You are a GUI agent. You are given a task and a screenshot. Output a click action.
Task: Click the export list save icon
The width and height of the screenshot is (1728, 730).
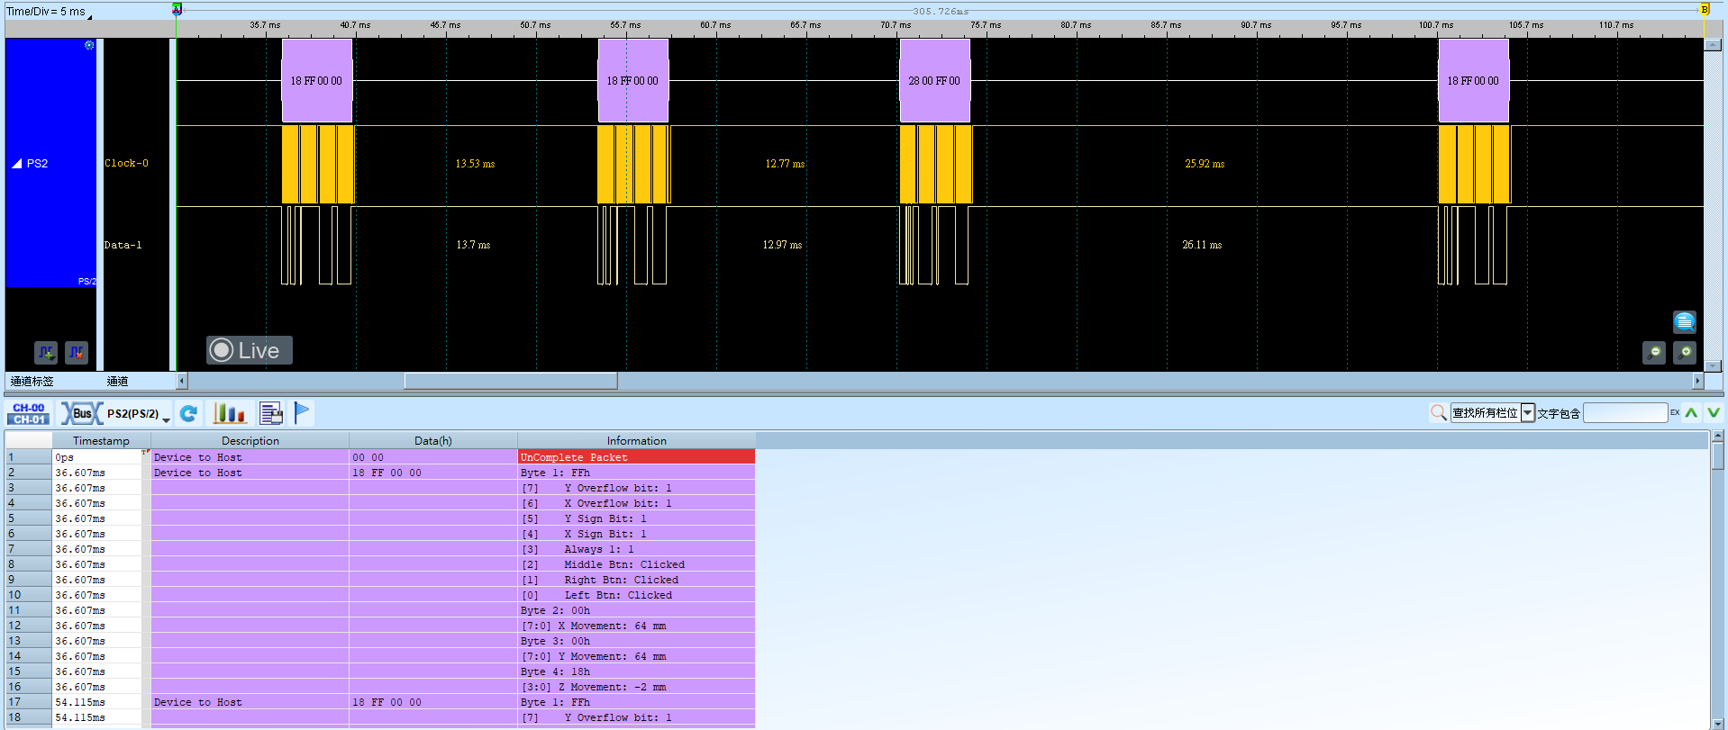(271, 413)
